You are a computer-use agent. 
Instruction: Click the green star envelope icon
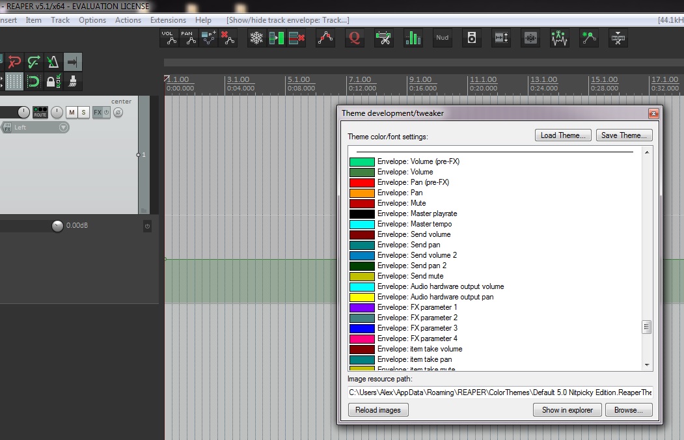[589, 38]
